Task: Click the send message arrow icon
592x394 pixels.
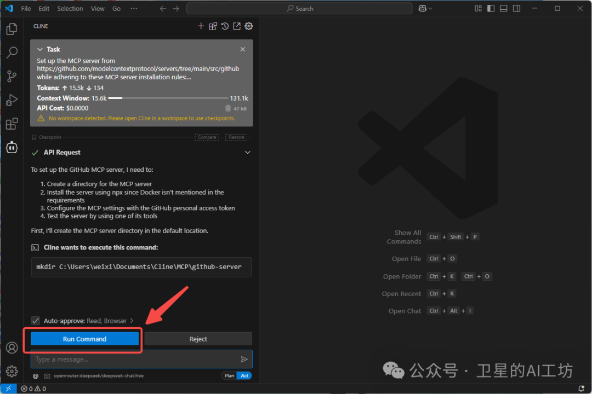Action: pyautogui.click(x=244, y=359)
